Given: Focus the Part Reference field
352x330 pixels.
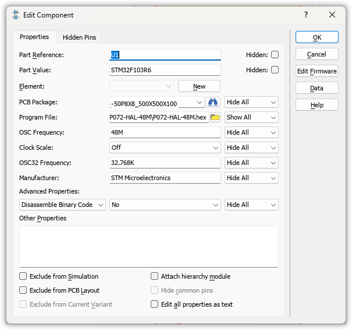Looking at the screenshot, I should (165, 55).
